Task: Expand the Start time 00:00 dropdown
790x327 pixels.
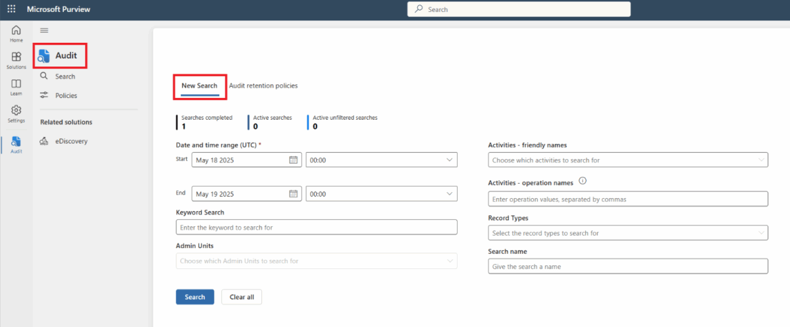Action: pyautogui.click(x=450, y=159)
